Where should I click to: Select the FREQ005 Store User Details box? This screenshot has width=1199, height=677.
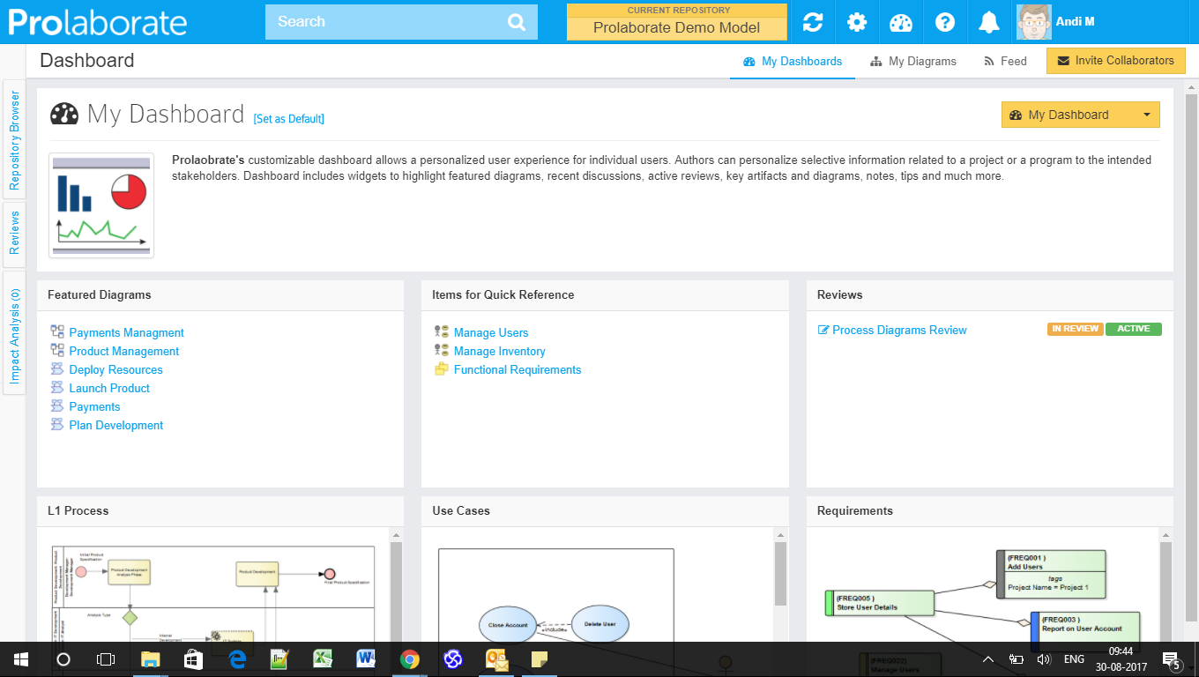pos(879,603)
